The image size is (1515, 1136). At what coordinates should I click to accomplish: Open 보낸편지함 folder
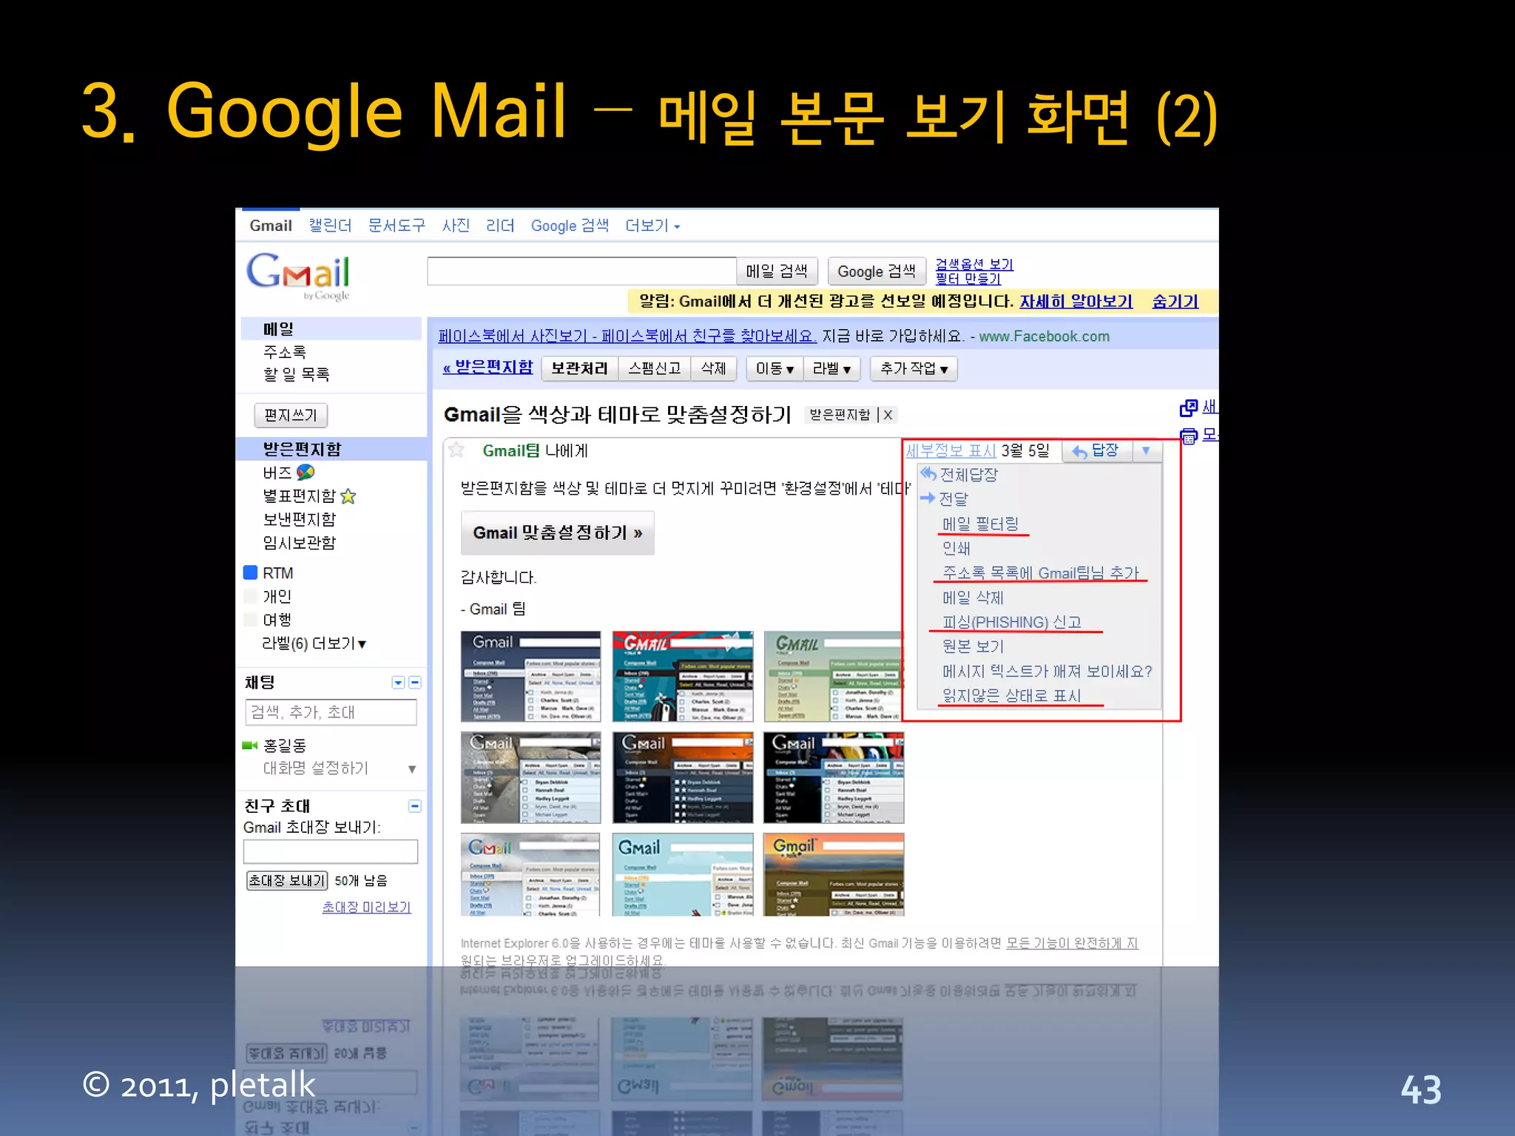(300, 519)
